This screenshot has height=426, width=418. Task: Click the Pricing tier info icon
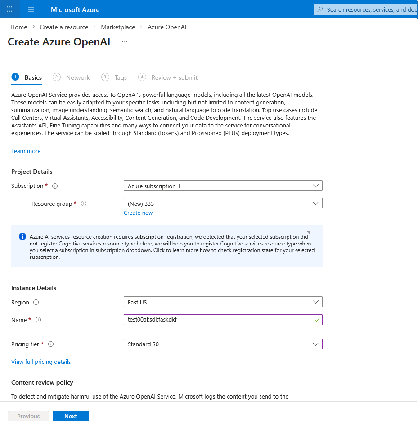click(x=51, y=344)
